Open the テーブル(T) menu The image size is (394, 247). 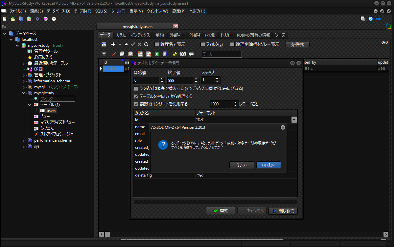coord(83,11)
